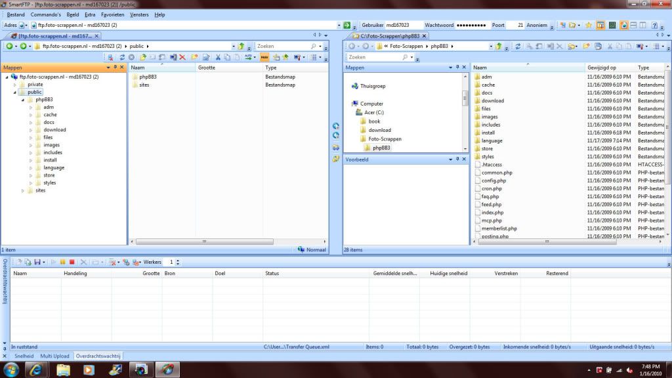Open the address bar dropdown arrow
Viewport: 672px width, 378px height.
(339, 26)
